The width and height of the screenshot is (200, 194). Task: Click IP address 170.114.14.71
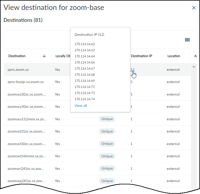85,87
